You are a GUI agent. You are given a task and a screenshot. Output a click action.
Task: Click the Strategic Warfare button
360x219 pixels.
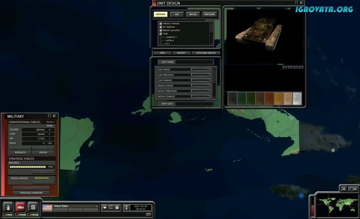click(x=31, y=193)
